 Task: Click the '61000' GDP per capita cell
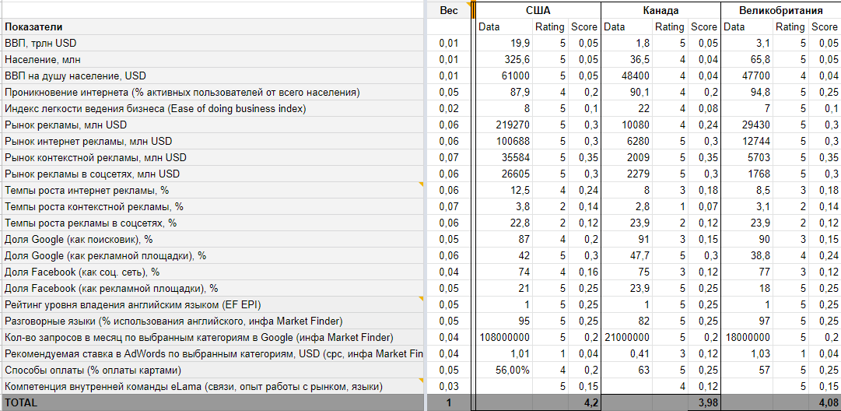click(505, 76)
